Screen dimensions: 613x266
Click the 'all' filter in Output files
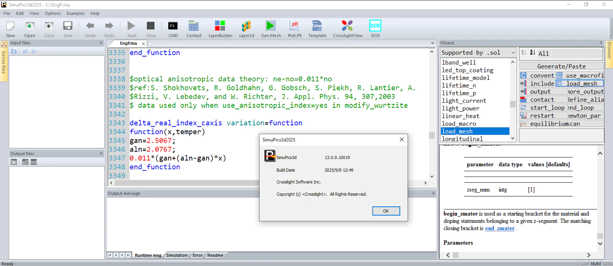point(25,162)
